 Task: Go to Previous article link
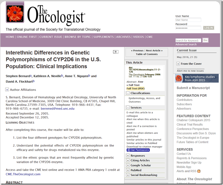[137, 50]
